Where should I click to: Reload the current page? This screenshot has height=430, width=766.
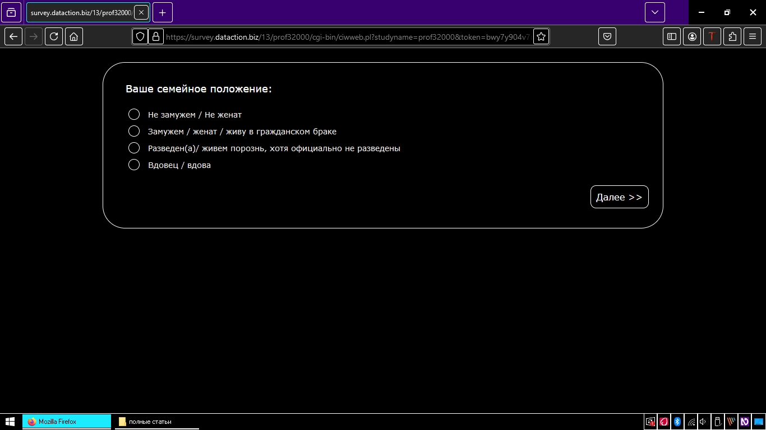click(54, 36)
